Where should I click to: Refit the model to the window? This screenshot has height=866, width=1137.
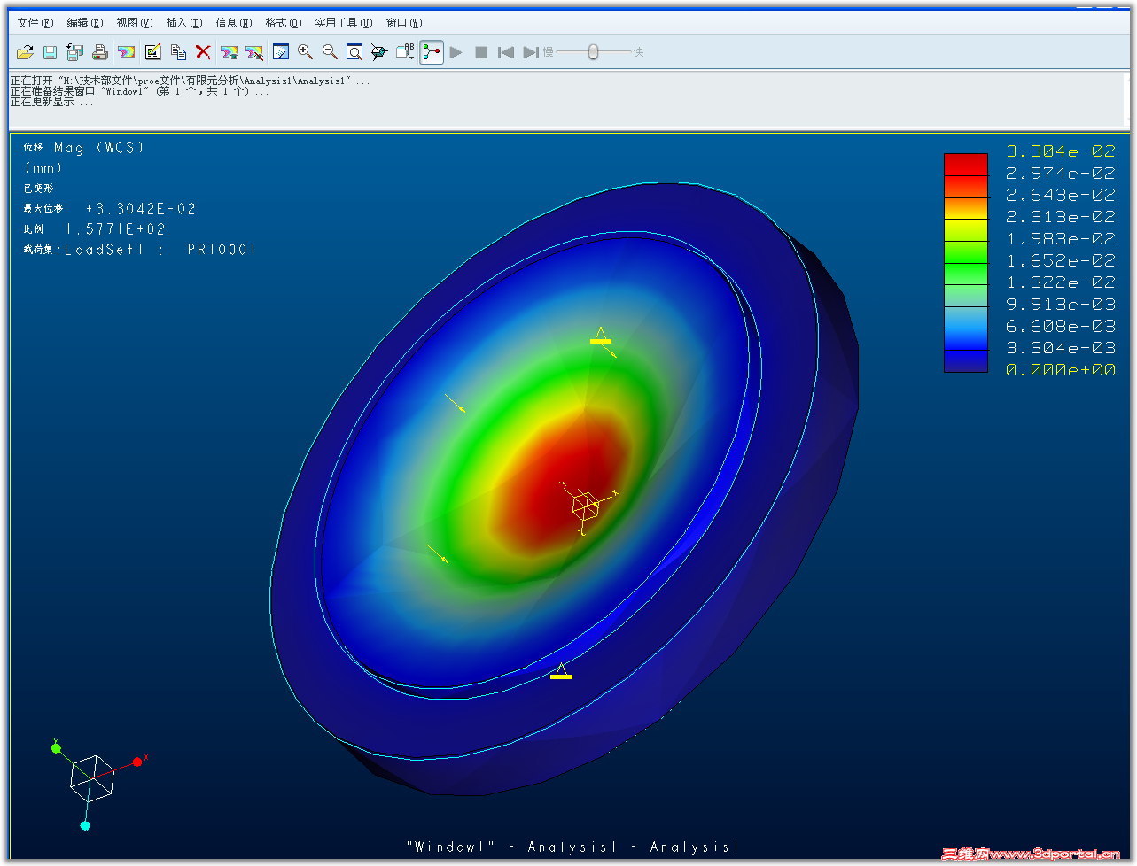pyautogui.click(x=354, y=52)
